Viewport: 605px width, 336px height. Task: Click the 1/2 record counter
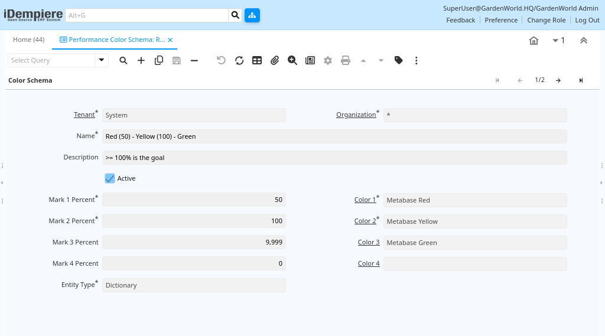(539, 80)
